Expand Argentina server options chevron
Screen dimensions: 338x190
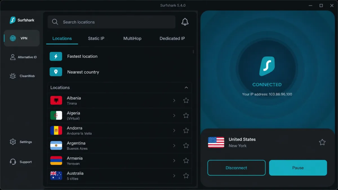pyautogui.click(x=174, y=146)
